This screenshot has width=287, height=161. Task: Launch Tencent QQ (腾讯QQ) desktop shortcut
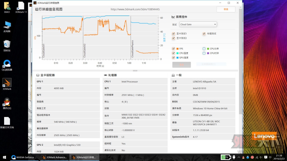[7, 103]
